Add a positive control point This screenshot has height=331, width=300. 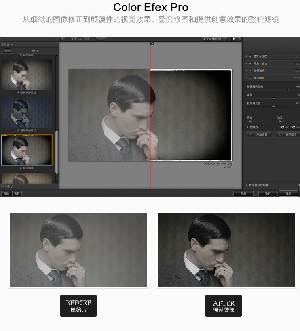click(285, 127)
